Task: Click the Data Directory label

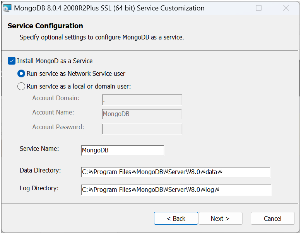Action: click(40, 170)
